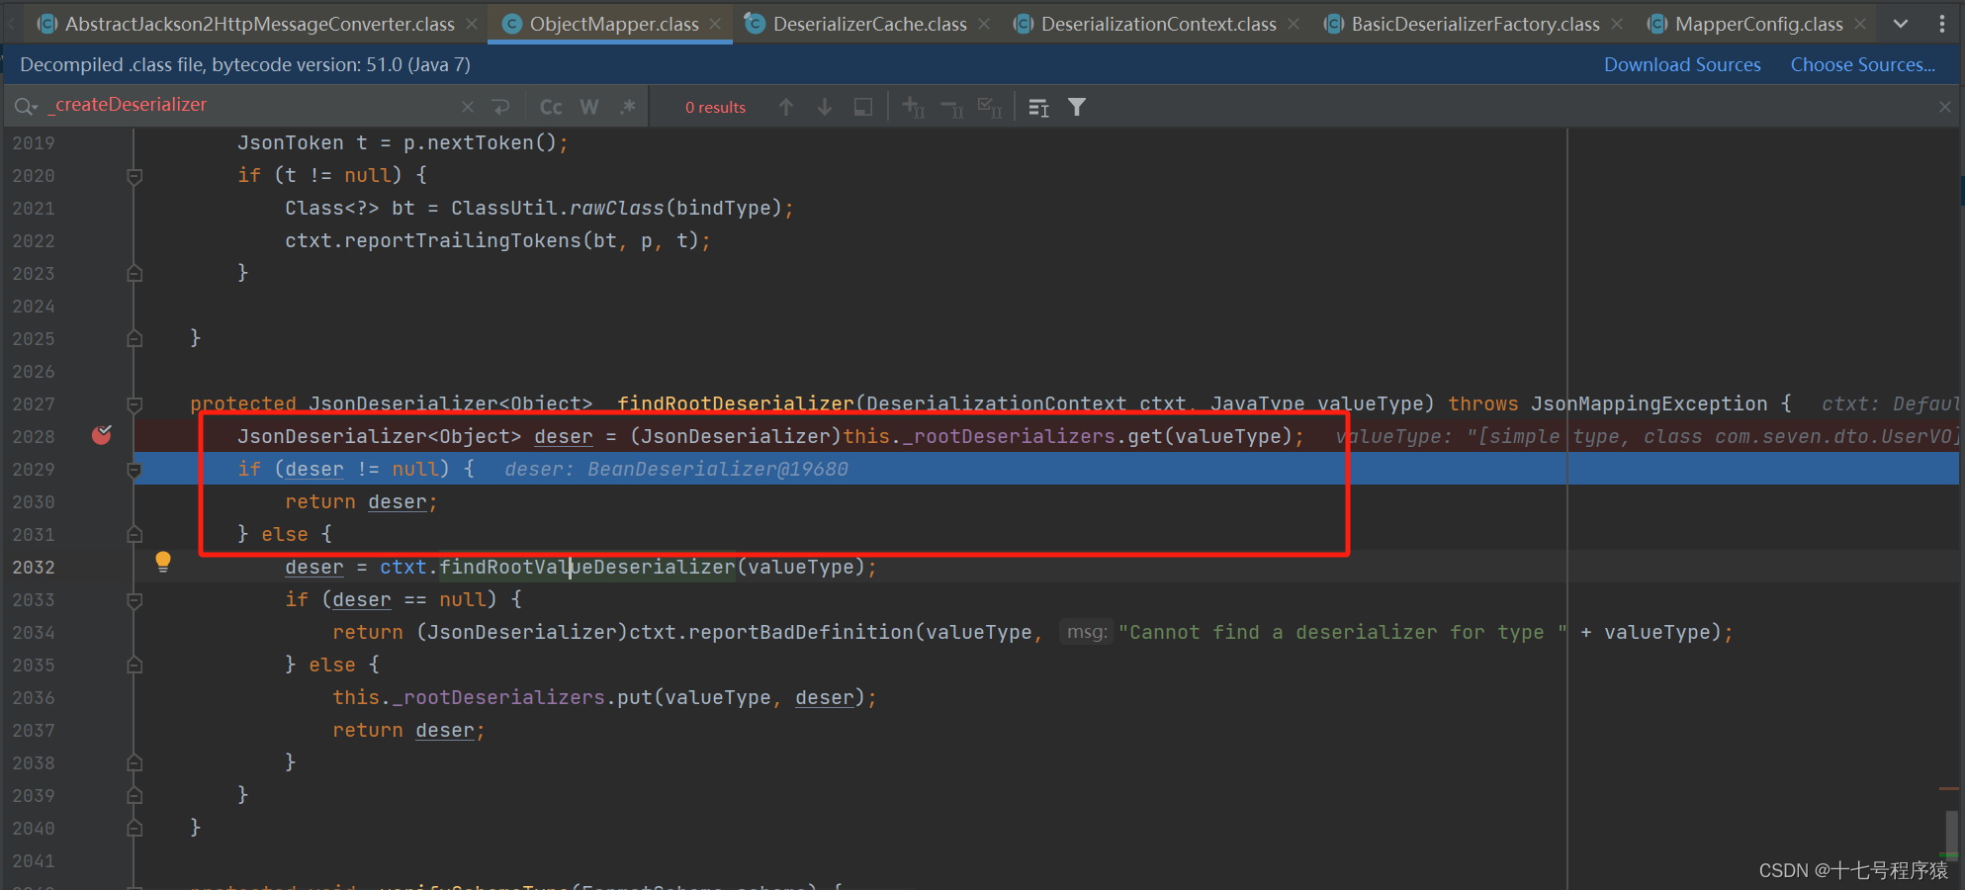Clear the search field text
This screenshot has height=890, width=1965.
point(468,107)
